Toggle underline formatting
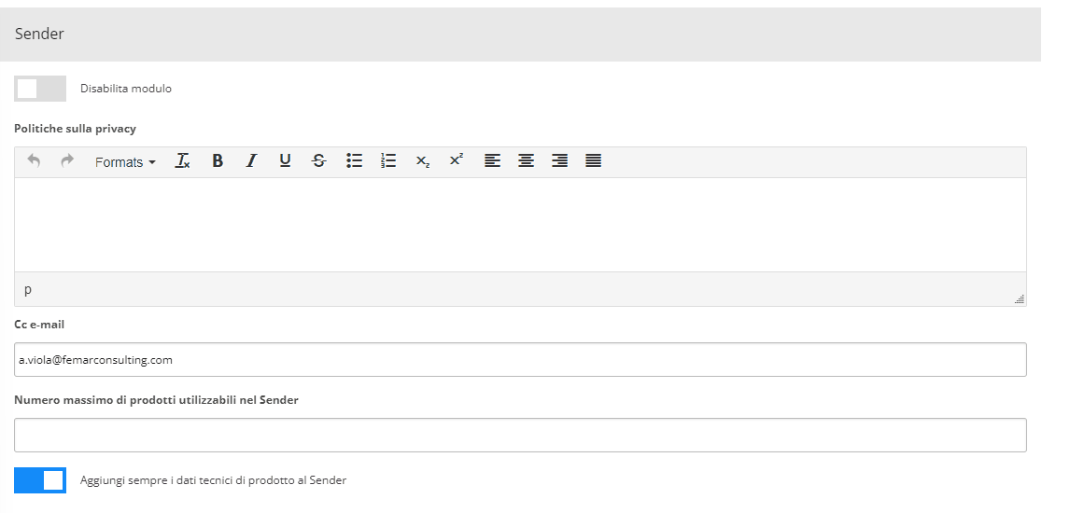Image resolution: width=1070 pixels, height=513 pixels. tap(286, 161)
